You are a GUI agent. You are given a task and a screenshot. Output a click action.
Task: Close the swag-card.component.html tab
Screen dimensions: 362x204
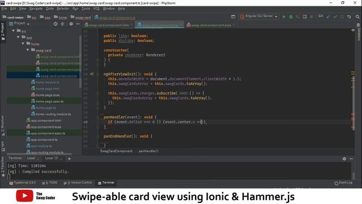pyautogui.click(x=132, y=25)
